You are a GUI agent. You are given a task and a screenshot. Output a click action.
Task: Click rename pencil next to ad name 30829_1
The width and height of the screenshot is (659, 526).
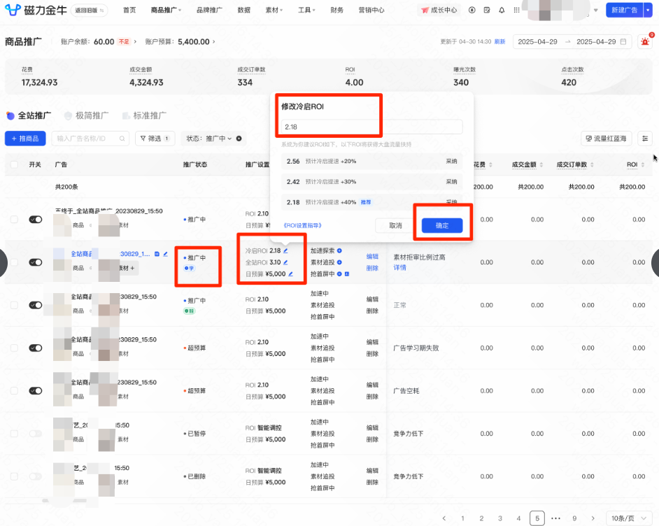tap(166, 254)
